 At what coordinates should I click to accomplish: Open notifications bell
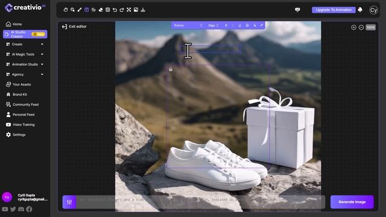coord(360,10)
